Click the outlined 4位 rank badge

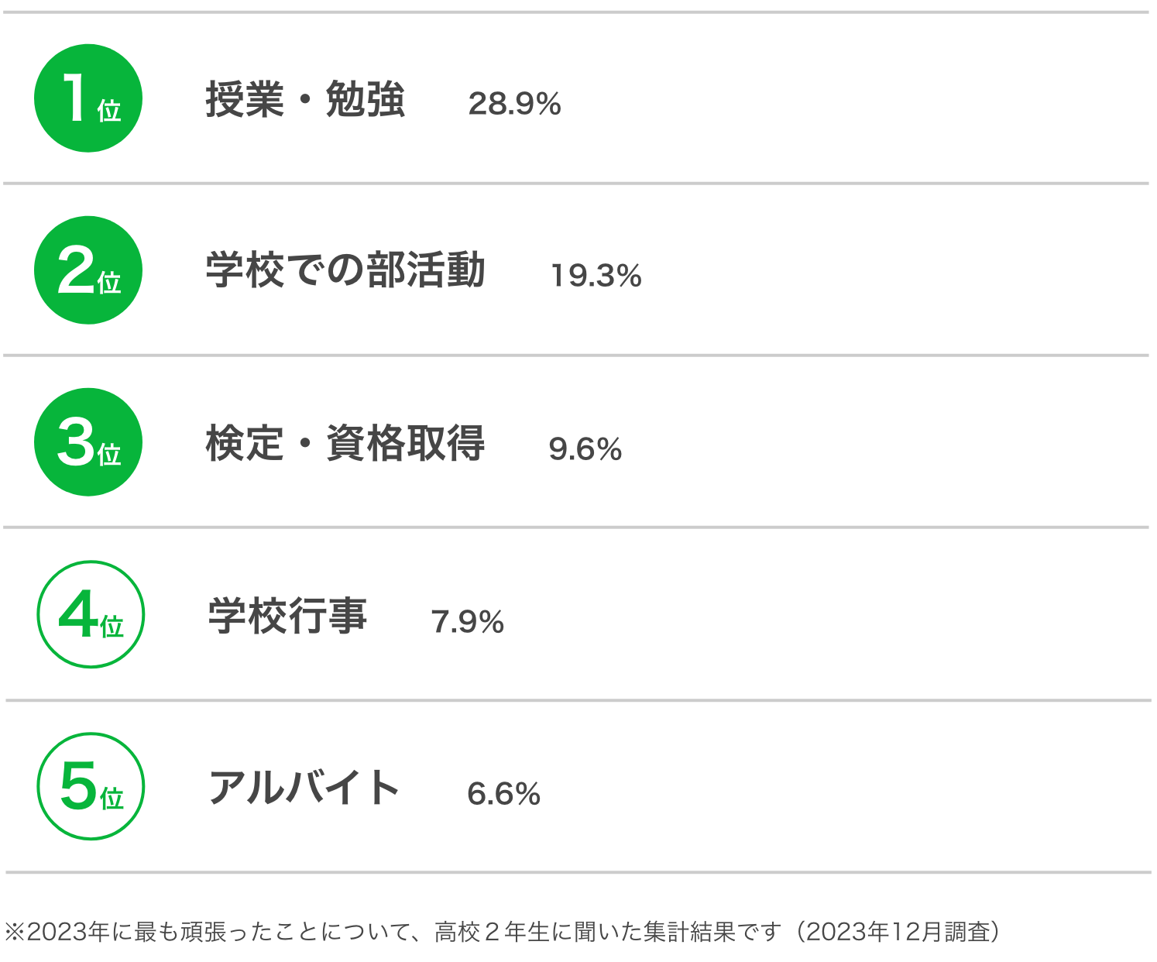[x=91, y=614]
